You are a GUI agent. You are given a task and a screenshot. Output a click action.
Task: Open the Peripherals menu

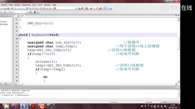[26, 5]
